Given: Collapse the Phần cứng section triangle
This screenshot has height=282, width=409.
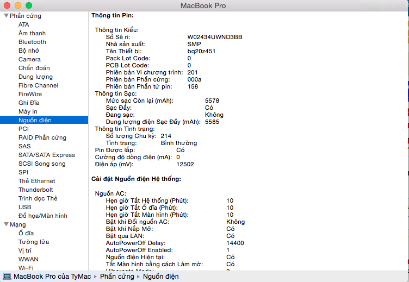Looking at the screenshot, I should (x=7, y=16).
